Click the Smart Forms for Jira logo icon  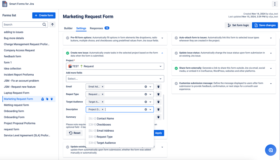[x=5, y=4]
